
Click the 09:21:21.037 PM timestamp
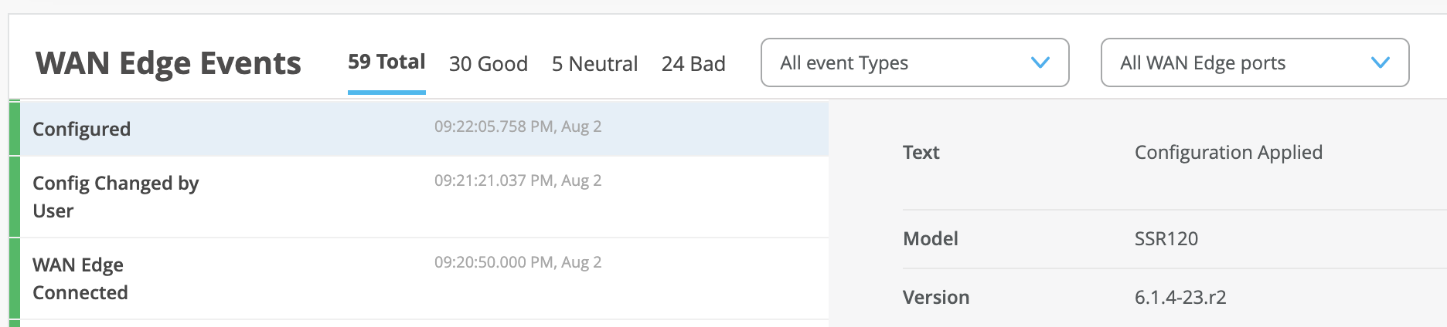pos(518,180)
